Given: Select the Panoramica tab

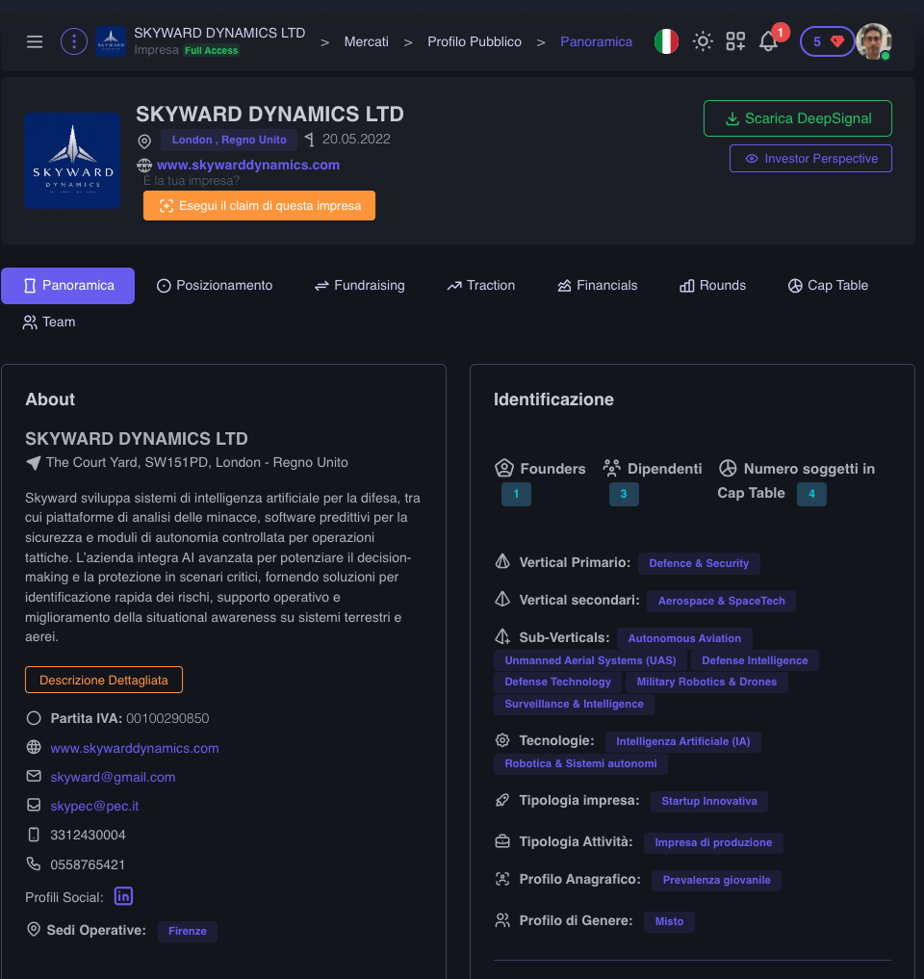Looking at the screenshot, I should (x=68, y=285).
